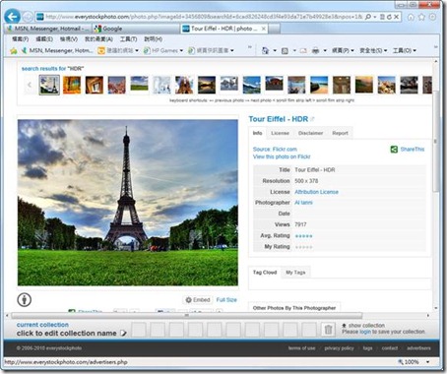Open the privacy policy footer link
The width and height of the screenshot is (447, 374).
pos(339,348)
